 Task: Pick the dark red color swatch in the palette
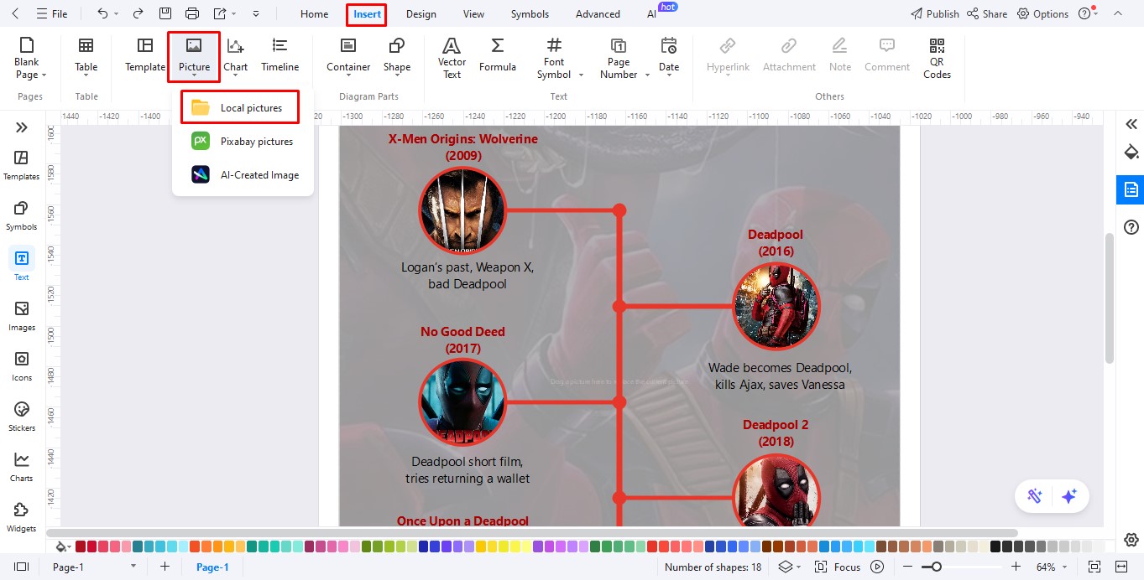coord(81,546)
